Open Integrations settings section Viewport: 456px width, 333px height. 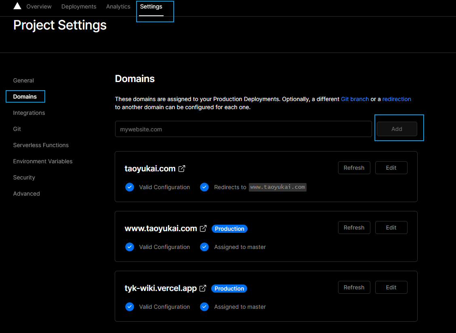pos(29,113)
